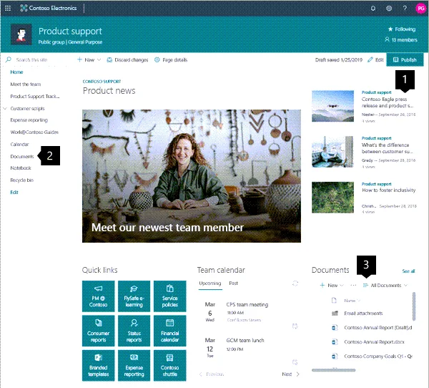429x388 pixels.
Task: Open the PG profile avatar
Action: point(421,8)
